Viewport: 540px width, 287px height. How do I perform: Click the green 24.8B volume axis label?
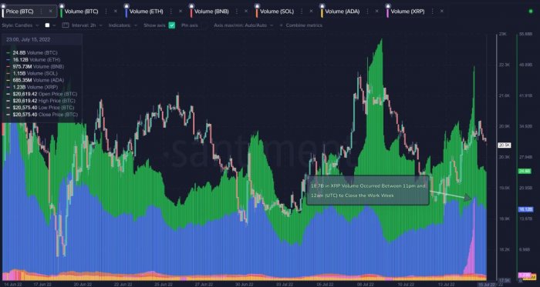(x=525, y=171)
